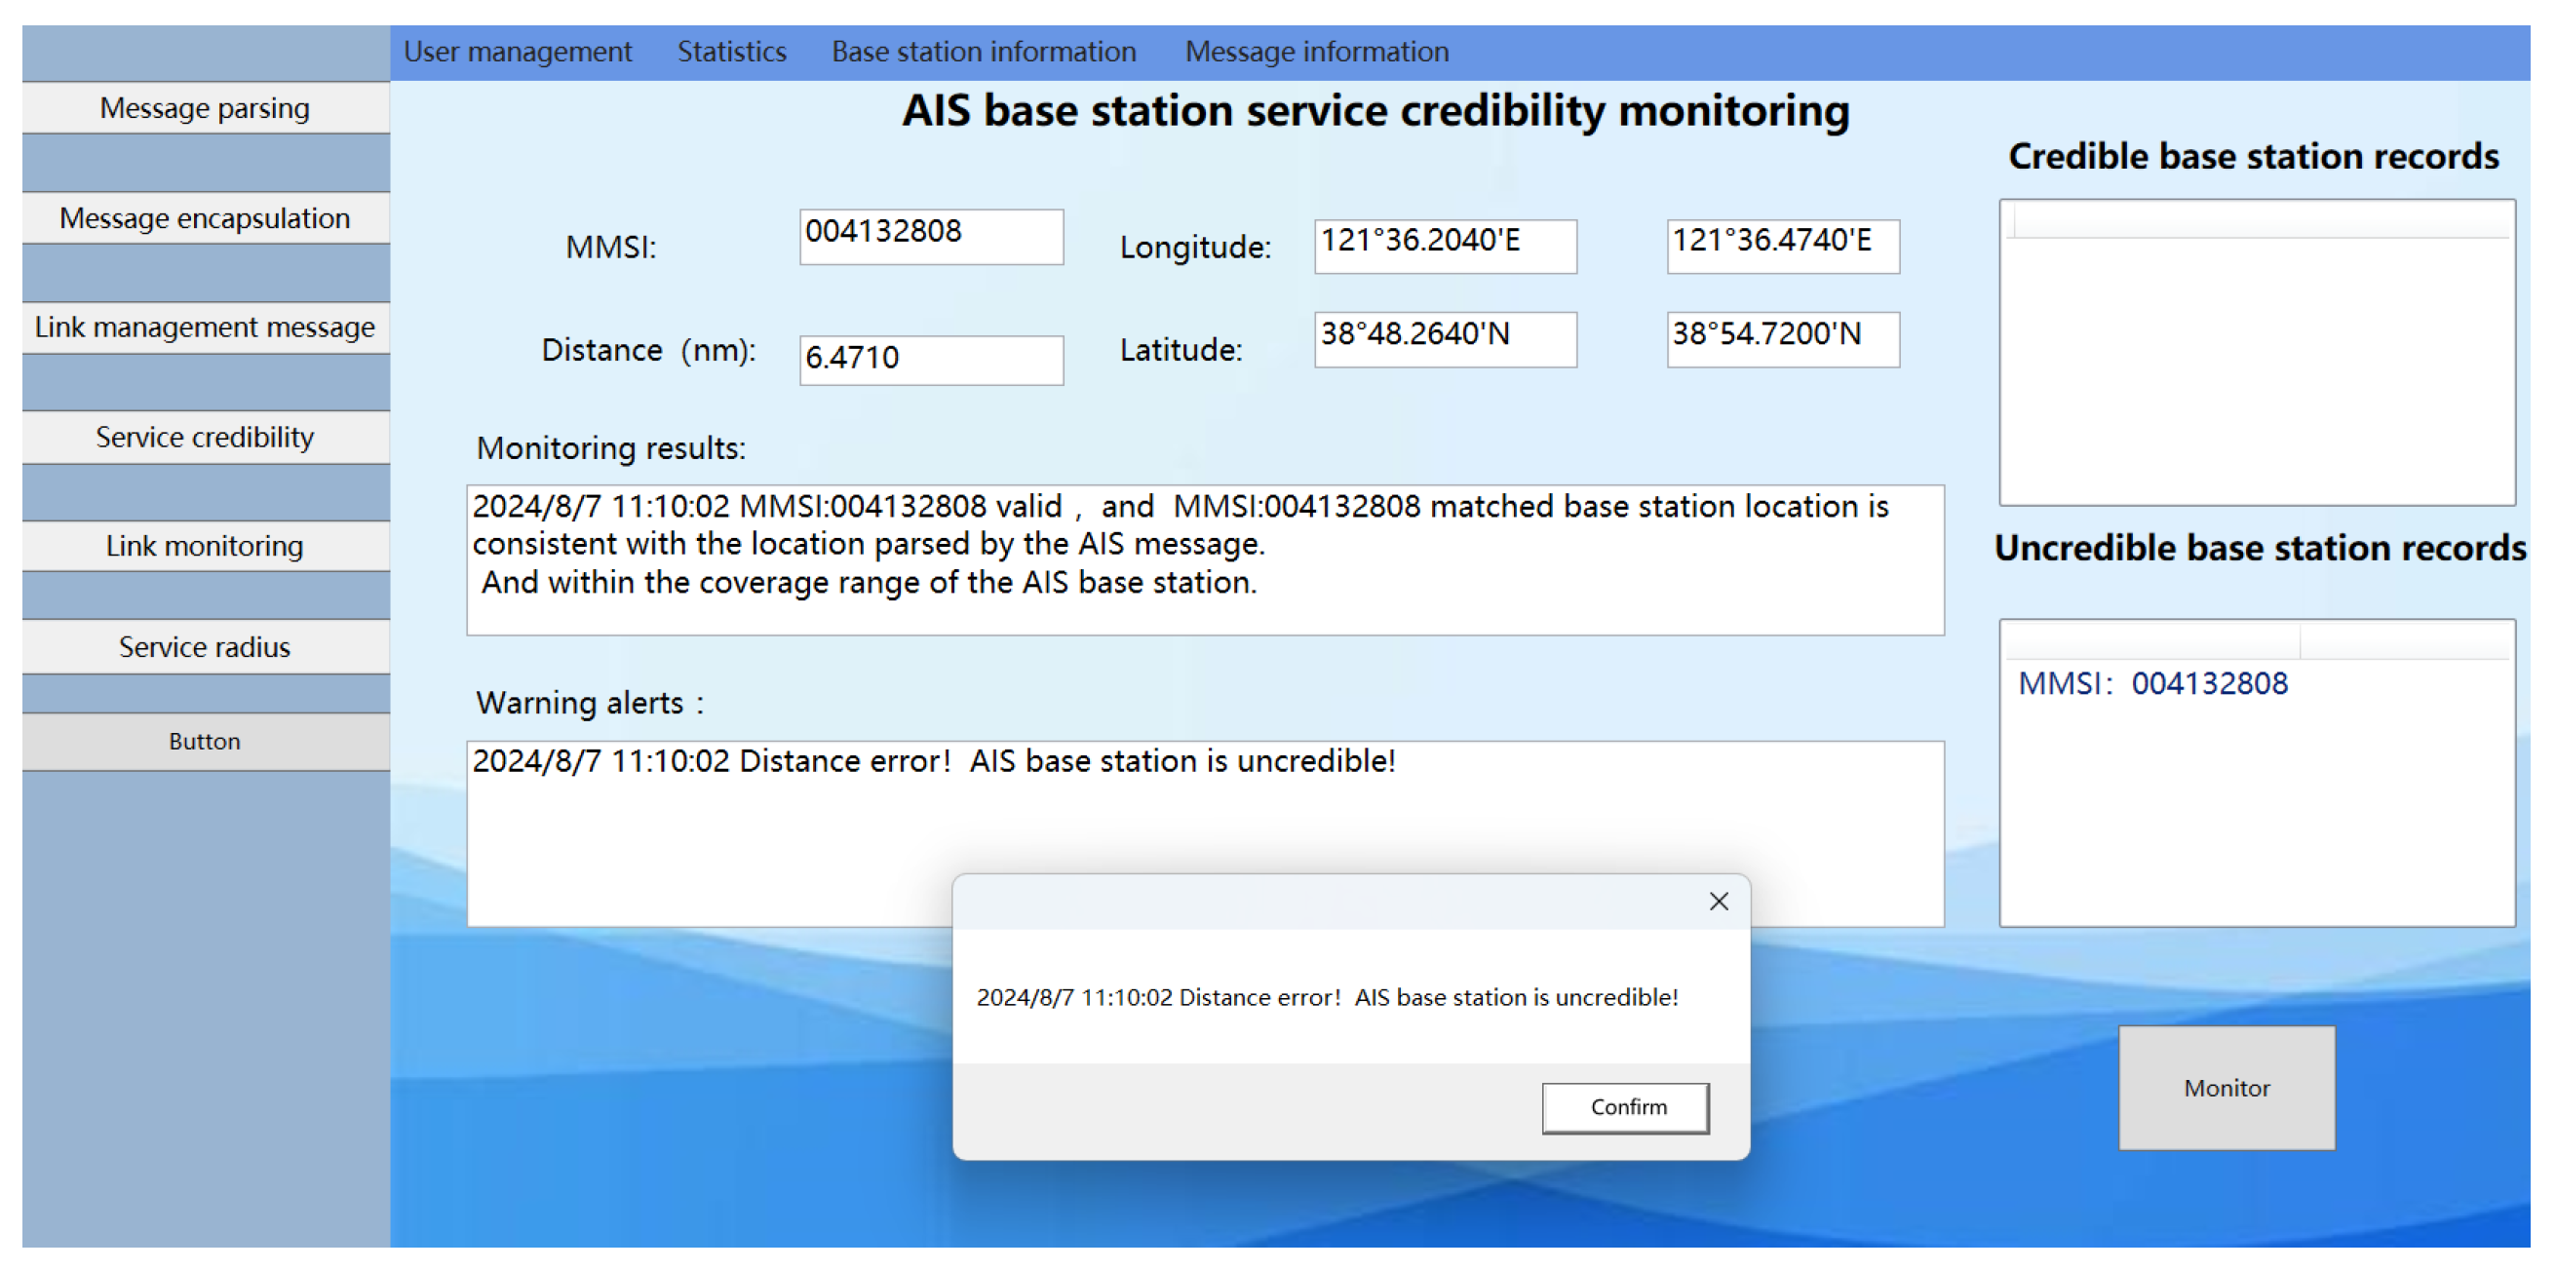This screenshot has height=1270, width=2556.
Task: Focus the Distance (nm) input field
Action: coord(931,358)
